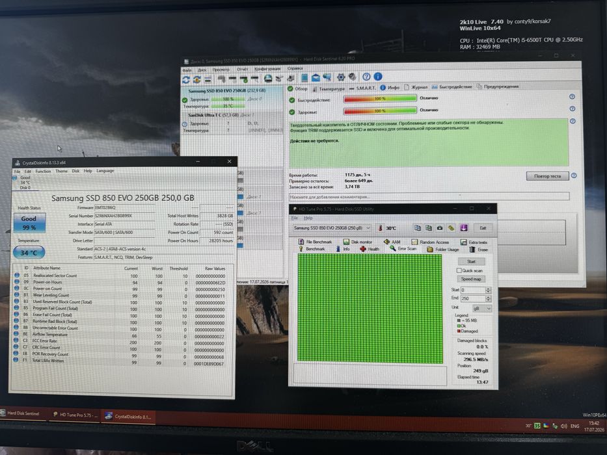Open the Erase tab in HD Tune
The image size is (607, 455).
(478, 250)
